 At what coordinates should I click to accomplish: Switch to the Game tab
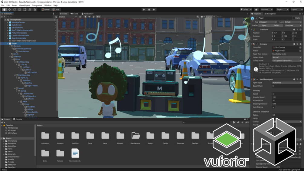[74, 14]
